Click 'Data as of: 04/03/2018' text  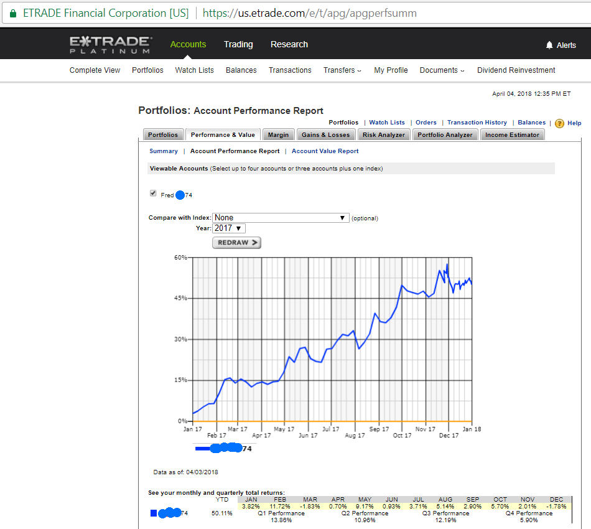[185, 472]
